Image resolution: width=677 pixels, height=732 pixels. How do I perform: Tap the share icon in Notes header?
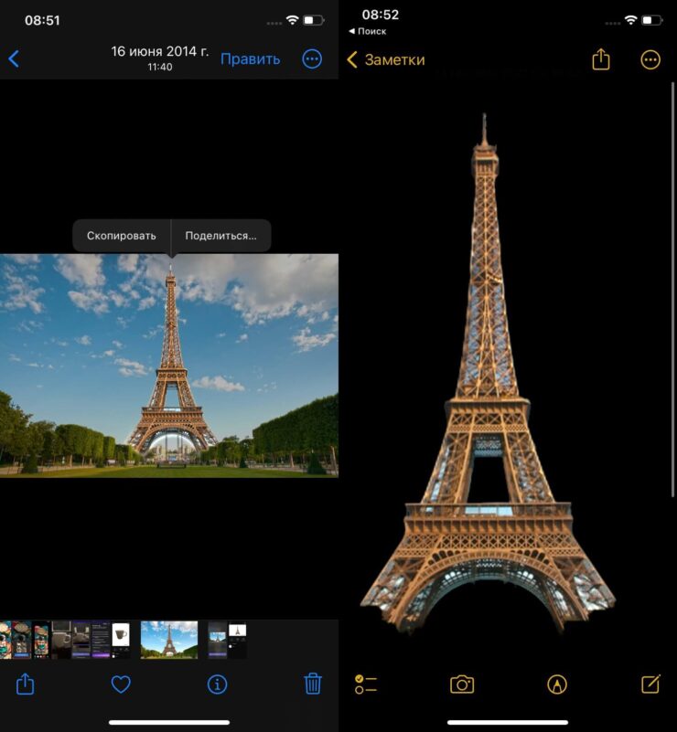click(x=601, y=59)
